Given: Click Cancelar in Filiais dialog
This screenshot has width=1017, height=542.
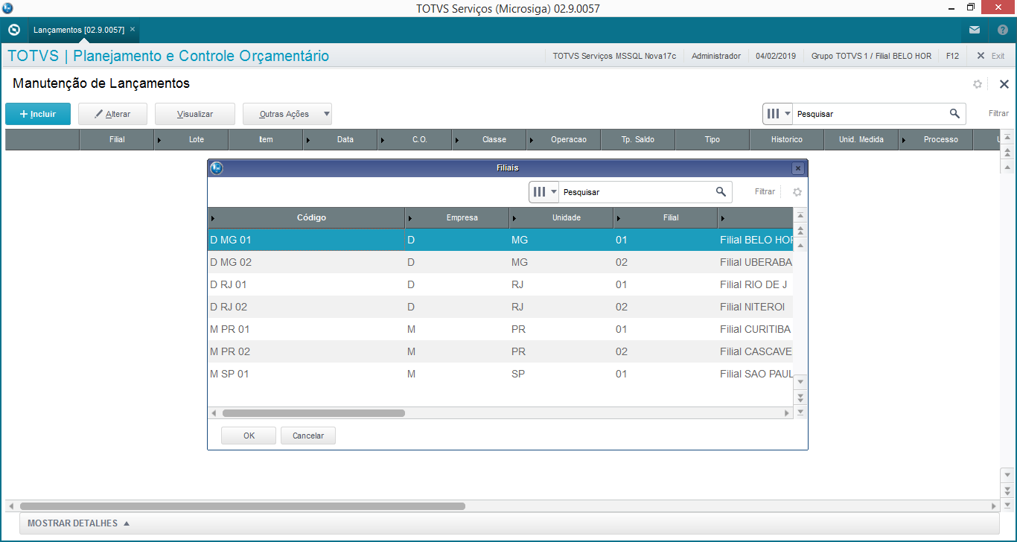Looking at the screenshot, I should (308, 436).
